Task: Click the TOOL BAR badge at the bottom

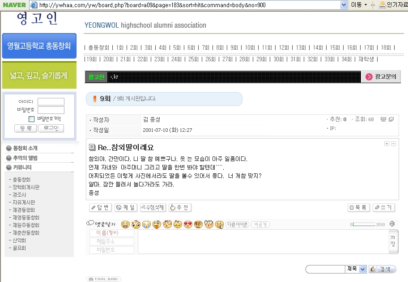Action: (103, 279)
